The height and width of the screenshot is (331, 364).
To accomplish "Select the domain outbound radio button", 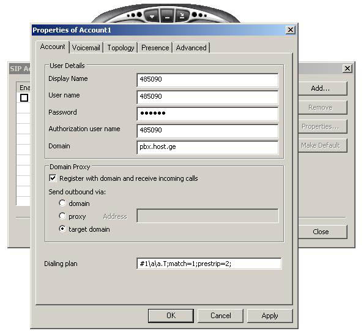I will pyautogui.click(x=62, y=203).
